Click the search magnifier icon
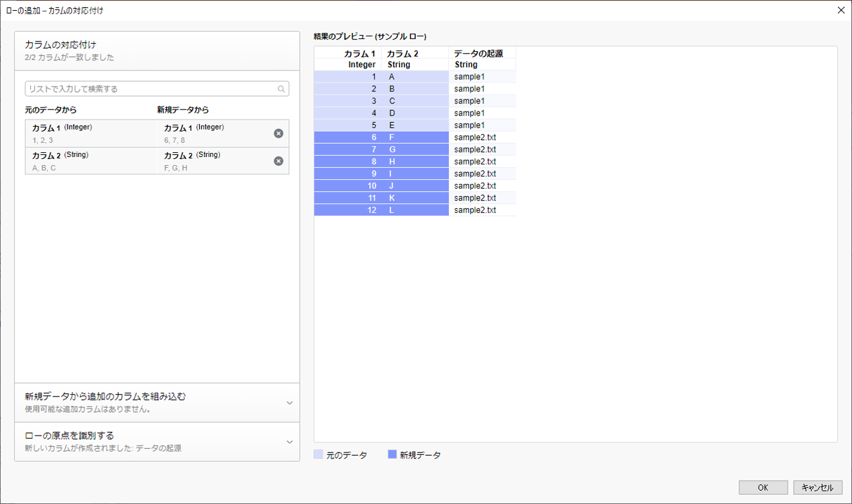This screenshot has height=504, width=852. coord(282,89)
